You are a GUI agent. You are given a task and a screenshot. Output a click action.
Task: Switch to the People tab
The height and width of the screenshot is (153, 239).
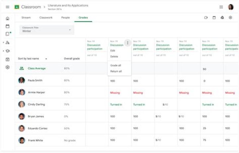(65, 18)
